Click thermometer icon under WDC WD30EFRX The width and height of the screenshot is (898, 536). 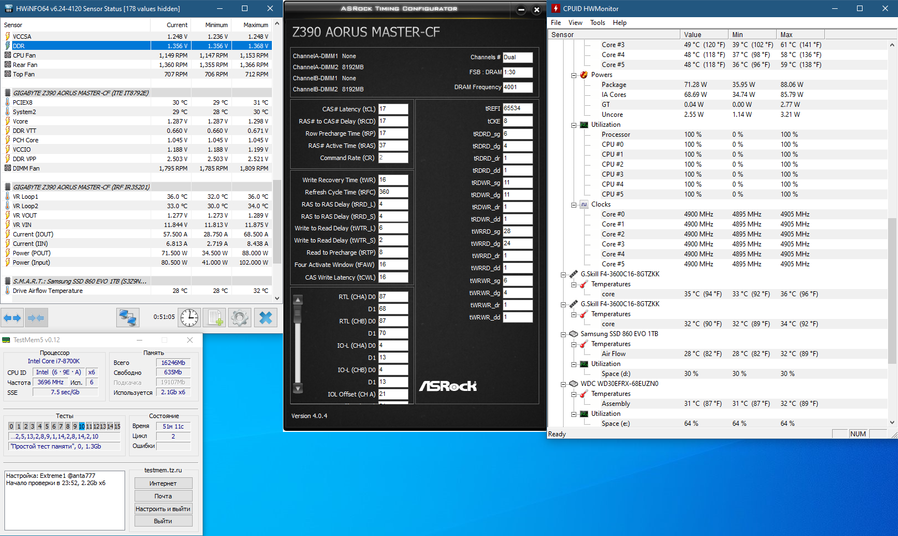pos(584,394)
